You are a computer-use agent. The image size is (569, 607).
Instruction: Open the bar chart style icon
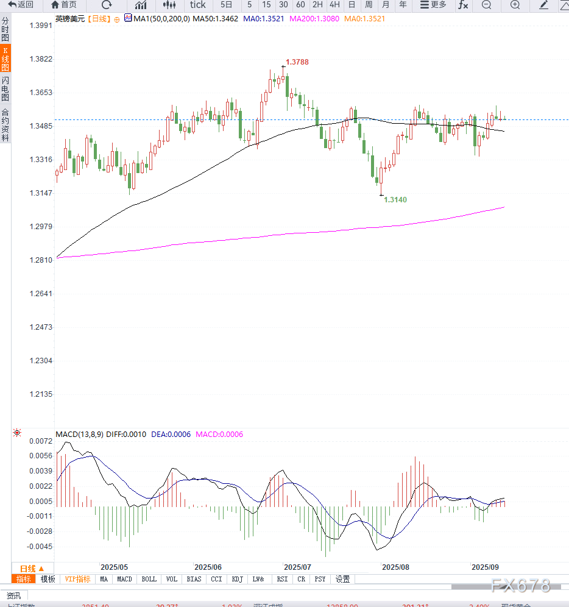click(141, 5)
